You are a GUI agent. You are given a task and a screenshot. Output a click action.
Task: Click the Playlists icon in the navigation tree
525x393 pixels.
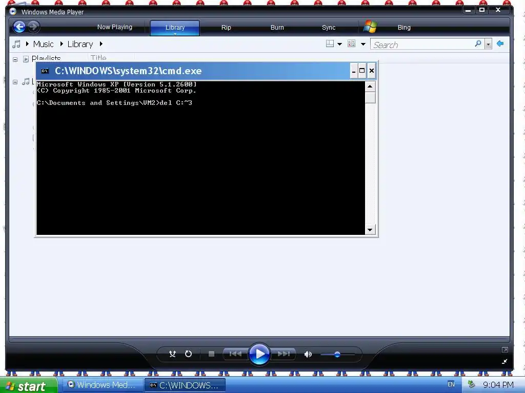(26, 59)
